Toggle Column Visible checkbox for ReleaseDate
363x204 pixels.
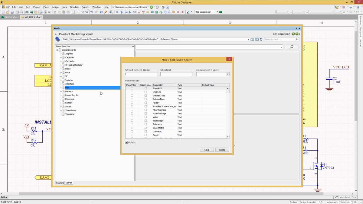point(146,99)
